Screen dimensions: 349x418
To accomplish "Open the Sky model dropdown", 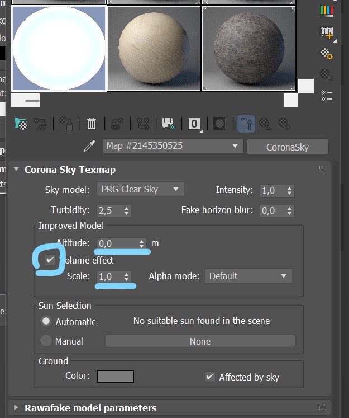I will click(x=141, y=189).
